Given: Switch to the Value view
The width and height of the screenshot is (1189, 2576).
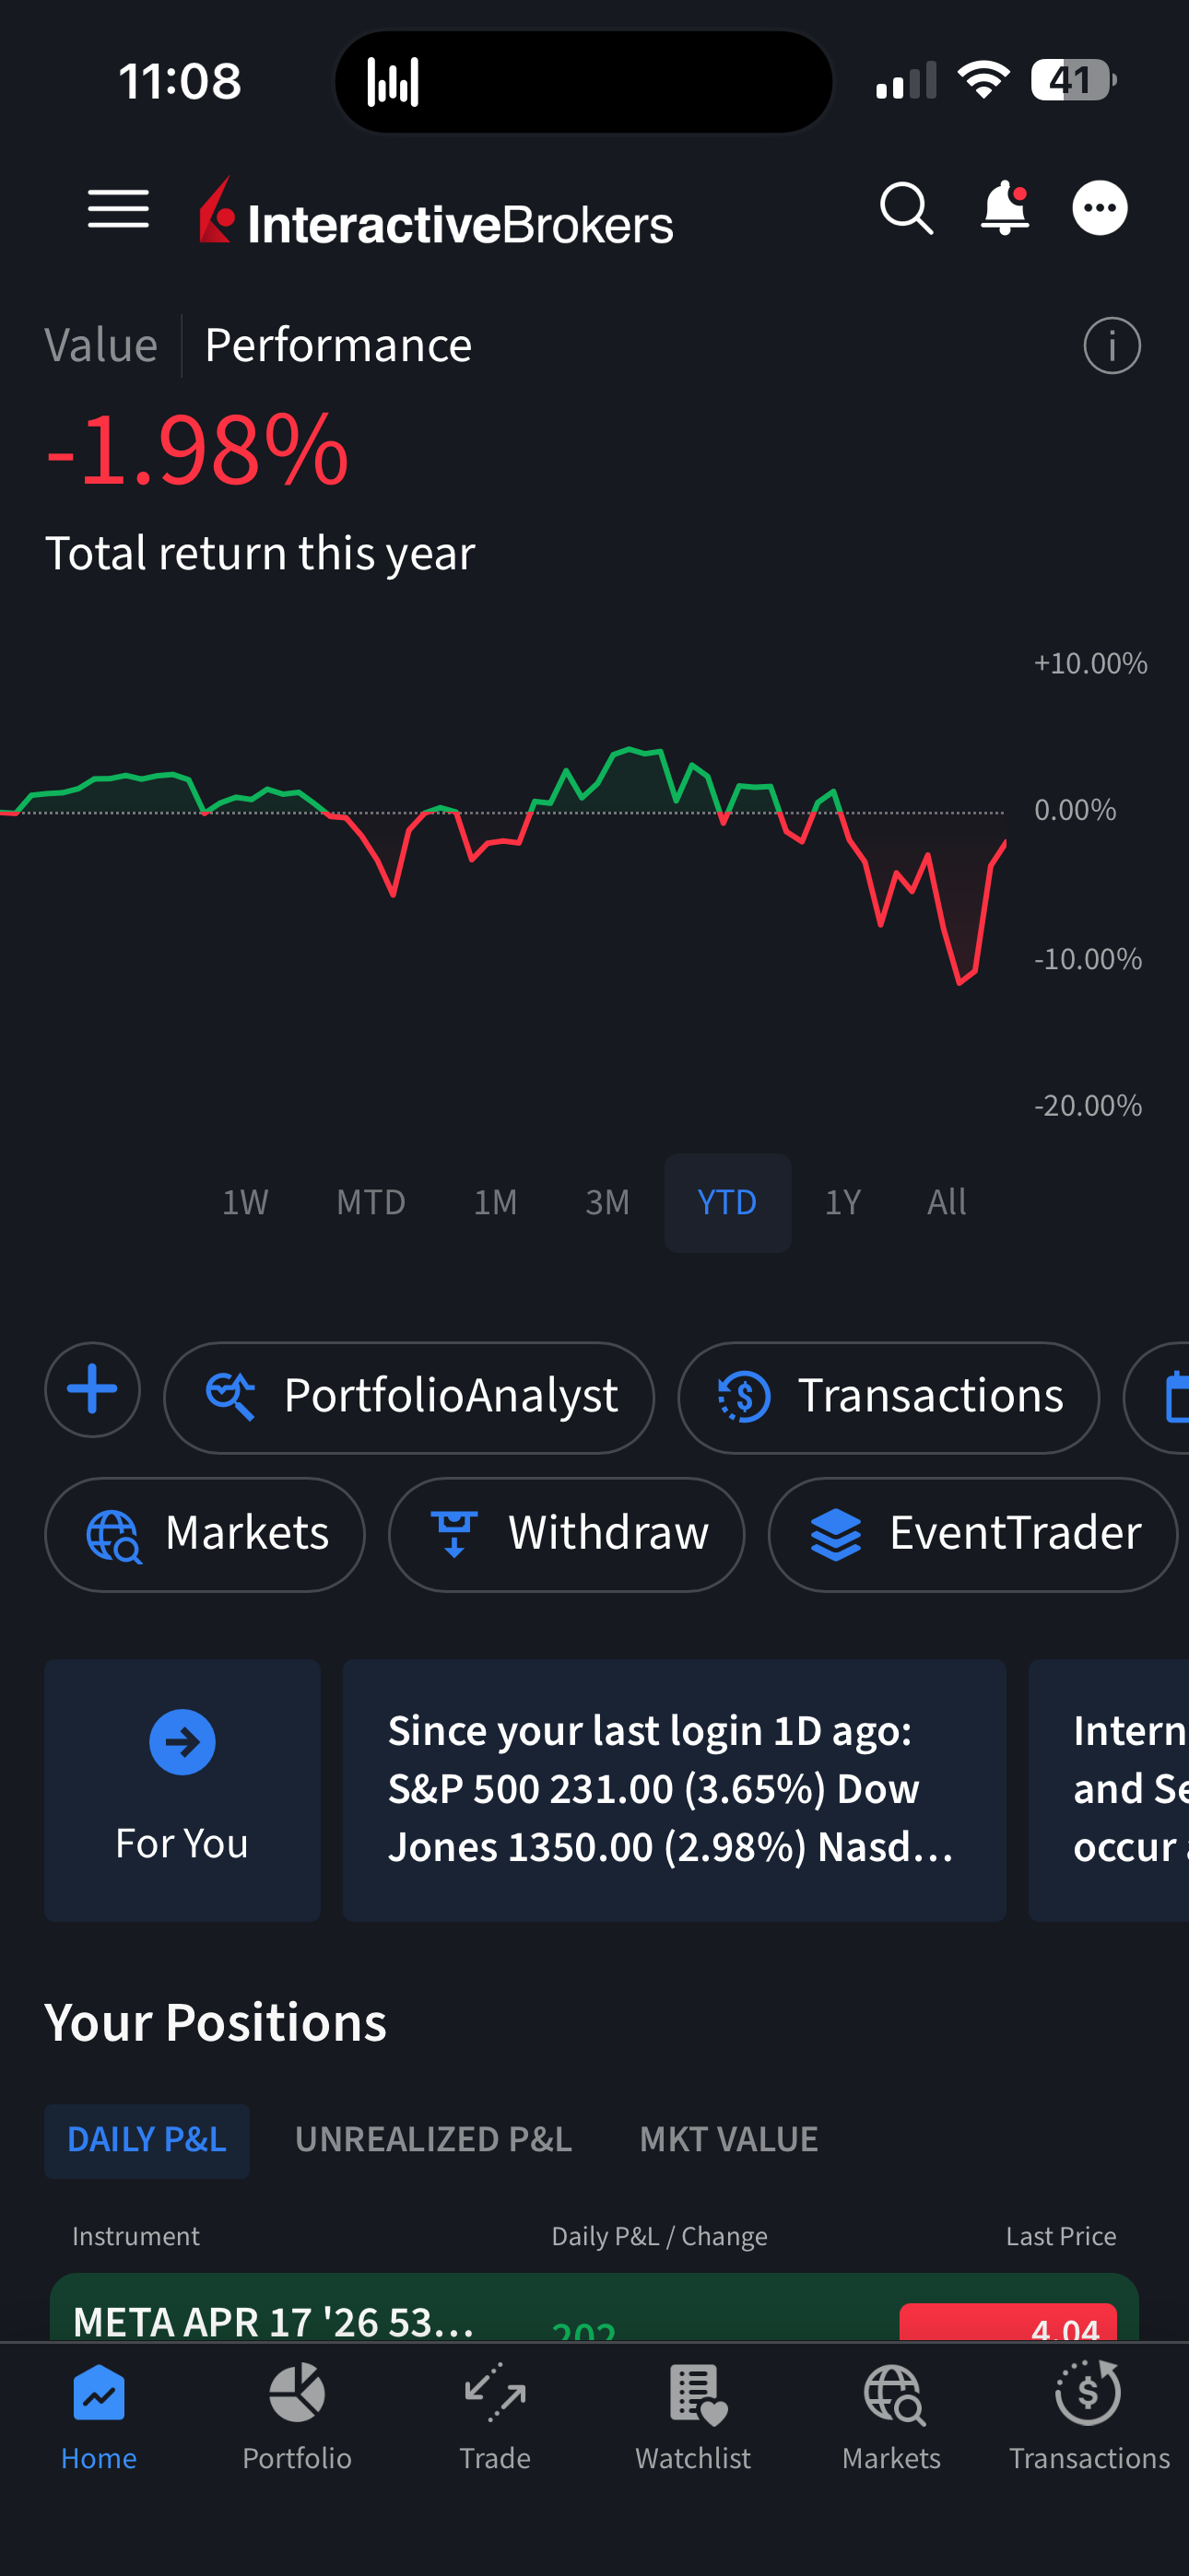Looking at the screenshot, I should click(x=101, y=346).
